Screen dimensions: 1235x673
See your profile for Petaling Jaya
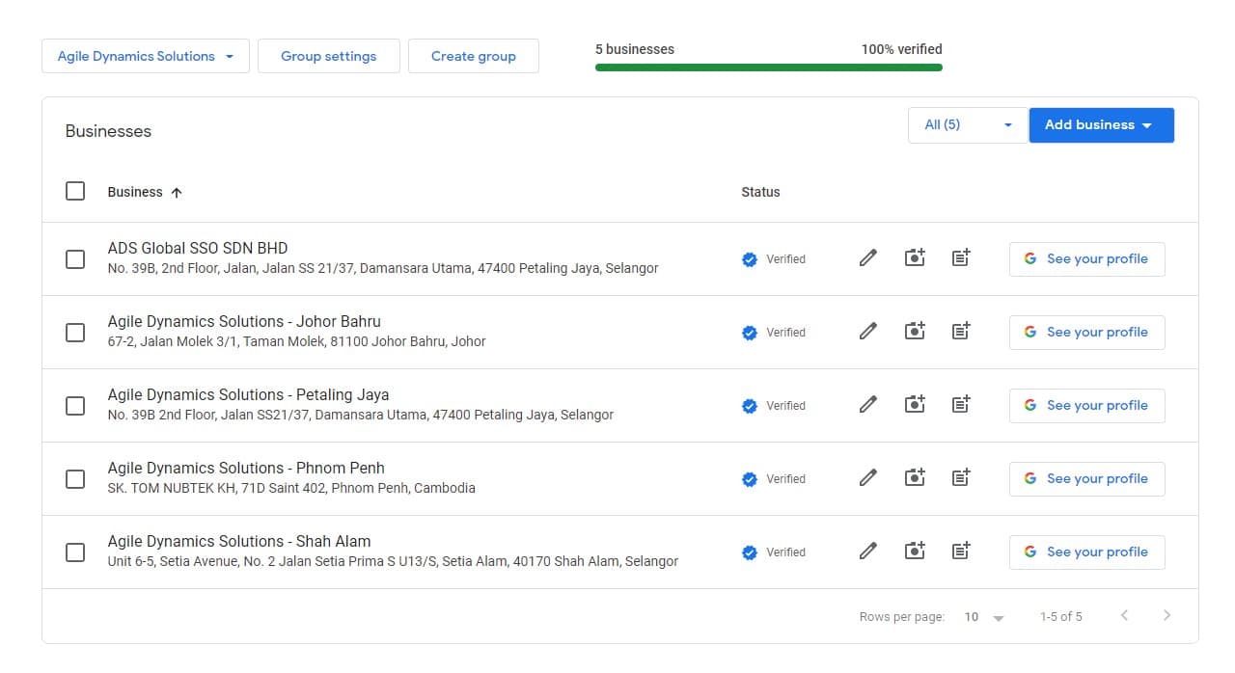1086,405
